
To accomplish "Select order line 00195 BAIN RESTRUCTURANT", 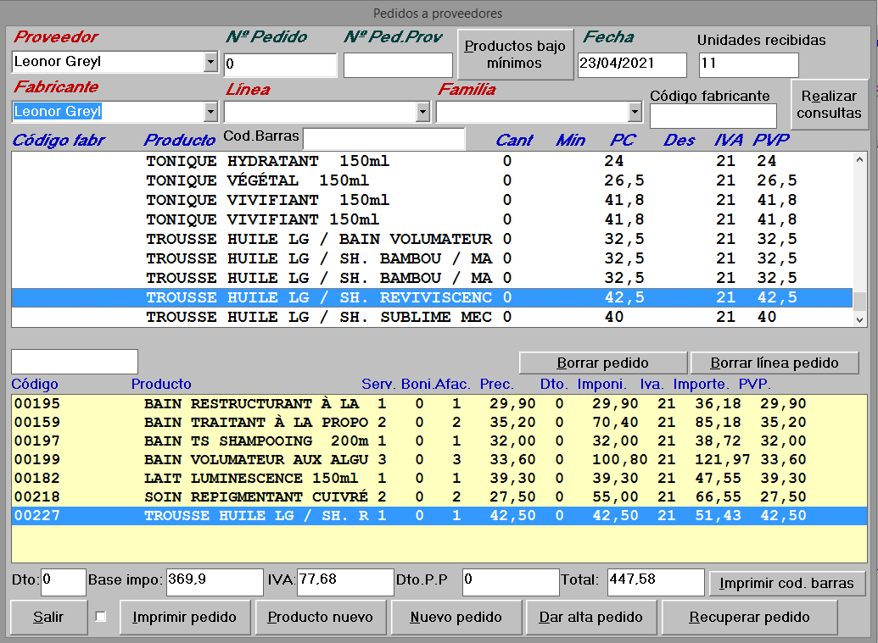I will 439,404.
